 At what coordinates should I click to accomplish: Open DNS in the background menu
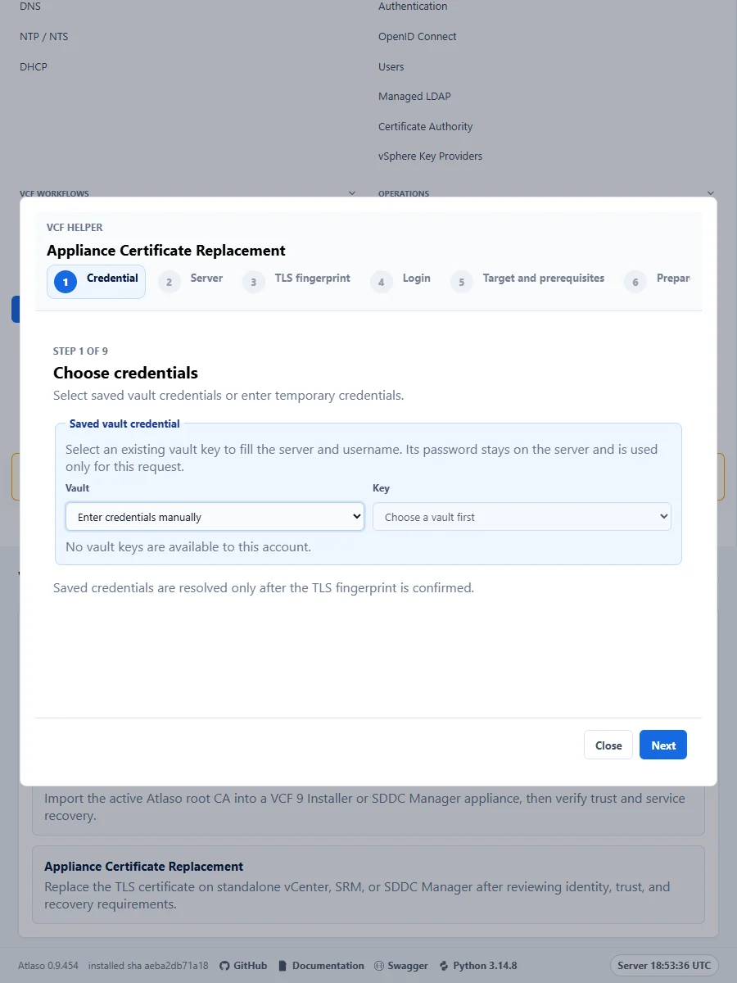pos(30,7)
